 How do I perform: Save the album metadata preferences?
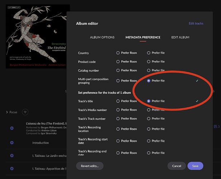coord(195,166)
